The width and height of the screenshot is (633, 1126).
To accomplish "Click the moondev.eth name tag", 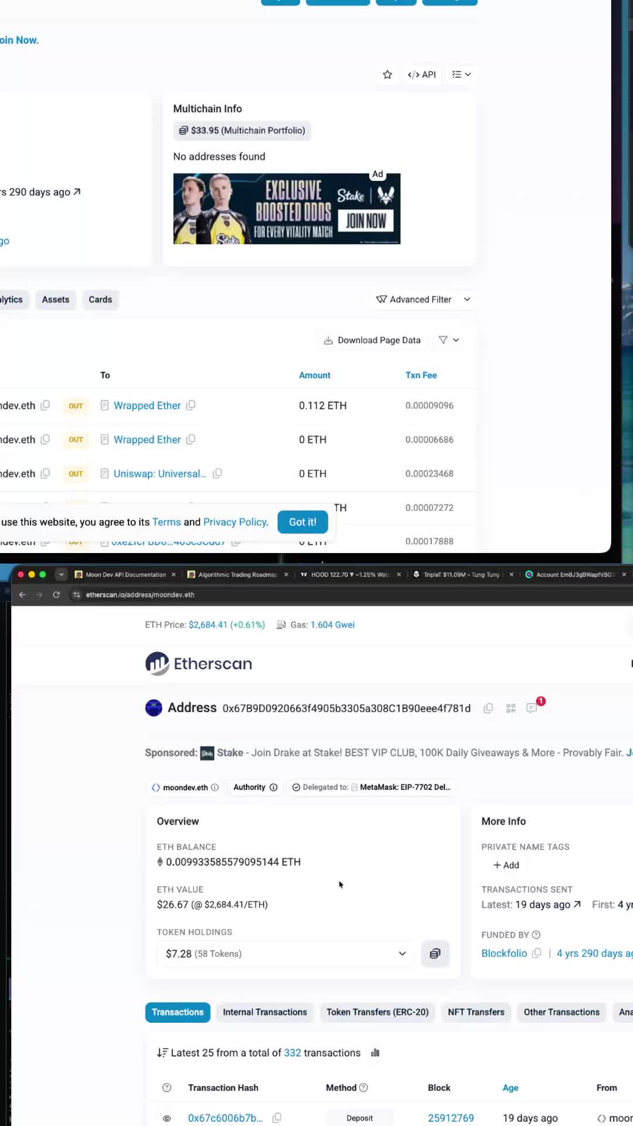I will click(185, 788).
